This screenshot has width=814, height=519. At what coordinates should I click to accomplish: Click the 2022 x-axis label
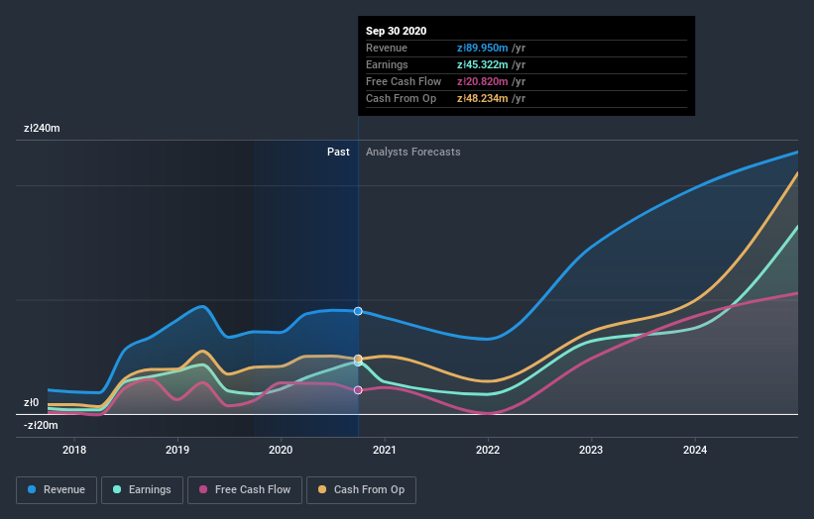click(488, 450)
